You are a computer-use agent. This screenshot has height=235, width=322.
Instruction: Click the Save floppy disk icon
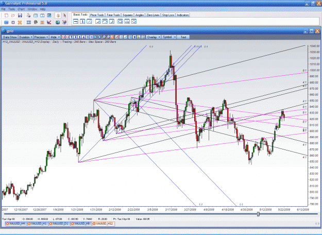coord(20,15)
